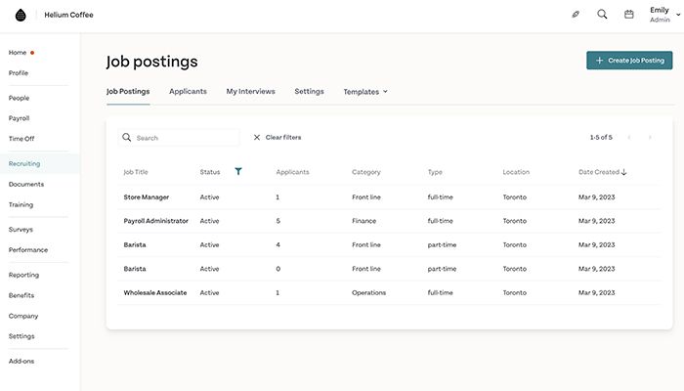Click the Status column filter icon
684x391 pixels.
[x=238, y=171]
